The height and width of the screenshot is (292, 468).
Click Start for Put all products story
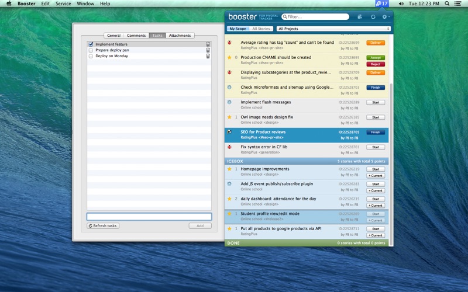click(x=376, y=229)
